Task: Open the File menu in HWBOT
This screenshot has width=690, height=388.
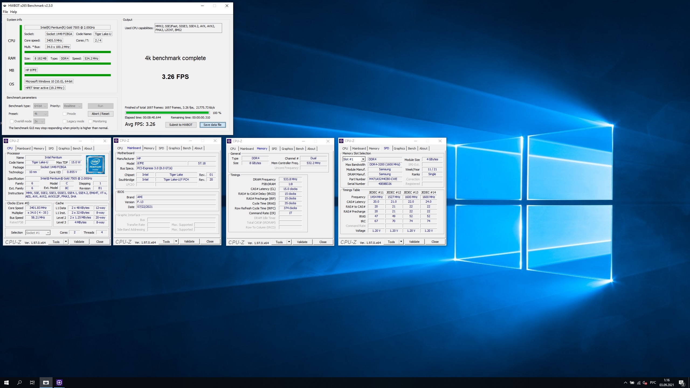Action: pos(5,12)
